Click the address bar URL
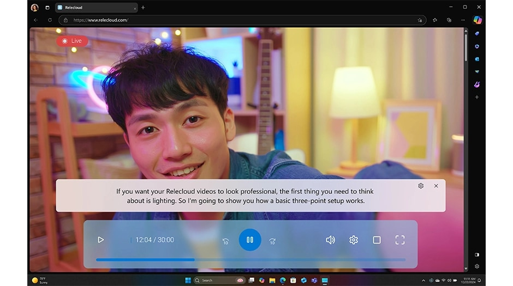The width and height of the screenshot is (513, 286). click(101, 20)
